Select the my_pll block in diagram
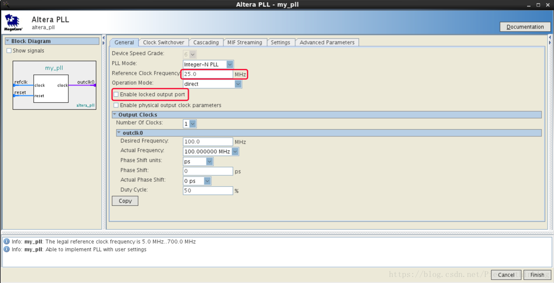Viewport: 554px width, 283px height. point(51,88)
